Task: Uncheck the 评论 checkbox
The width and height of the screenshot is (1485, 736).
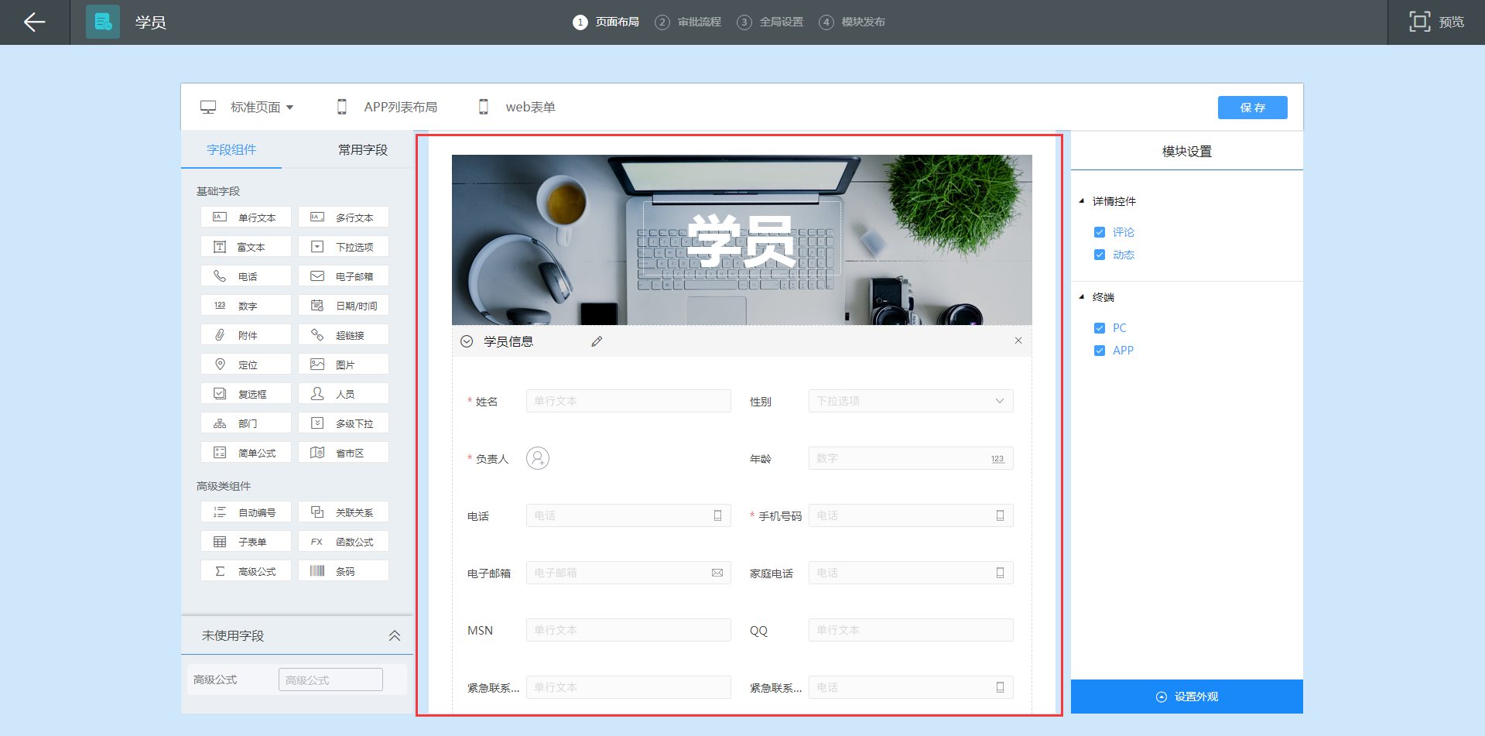Action: point(1099,232)
